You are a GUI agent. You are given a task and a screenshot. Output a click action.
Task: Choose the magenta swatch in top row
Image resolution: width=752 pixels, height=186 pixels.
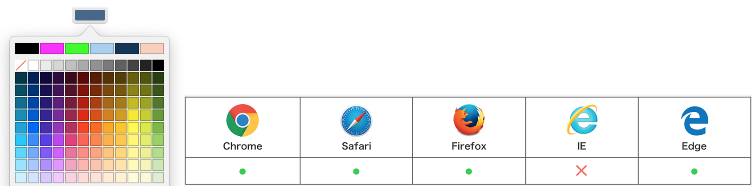pyautogui.click(x=52, y=49)
